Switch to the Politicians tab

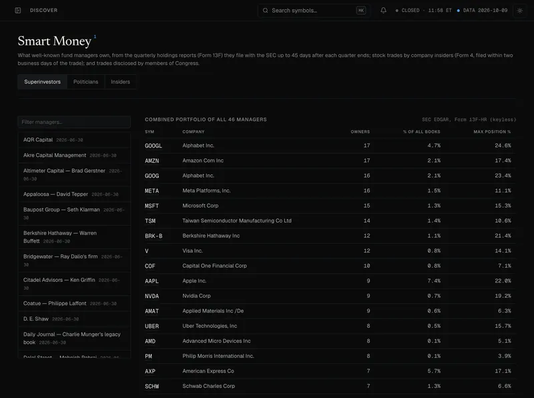pos(86,81)
